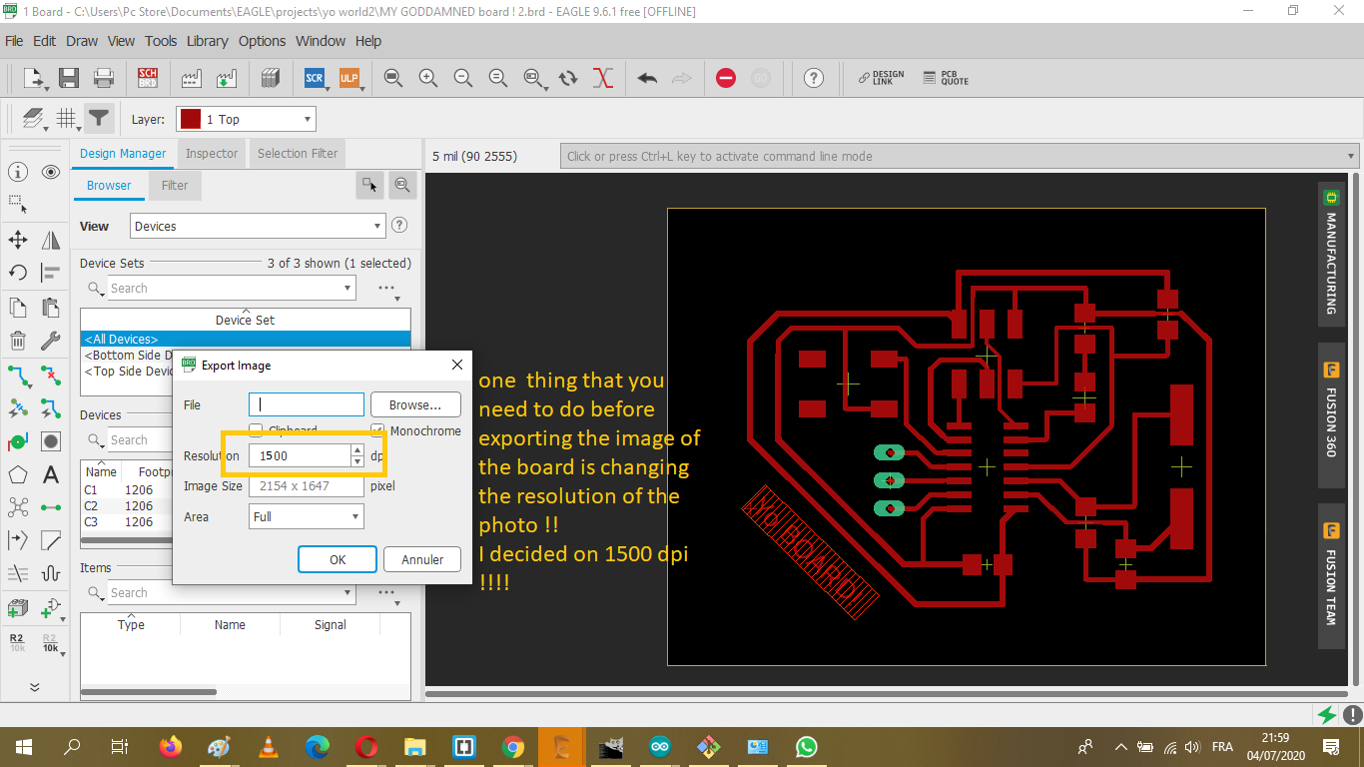This screenshot has width=1364, height=767.
Task: Open the Library menu
Action: pyautogui.click(x=208, y=41)
